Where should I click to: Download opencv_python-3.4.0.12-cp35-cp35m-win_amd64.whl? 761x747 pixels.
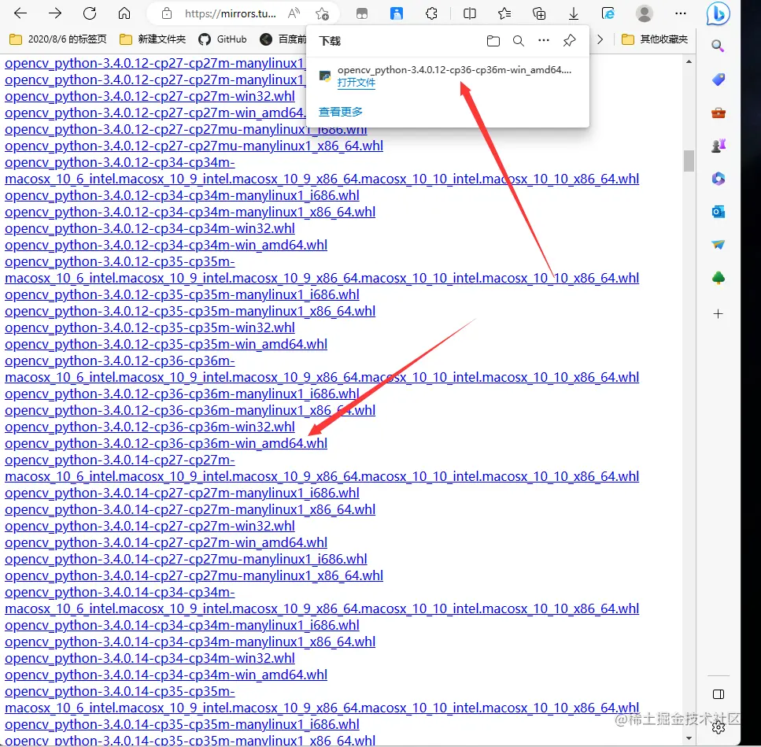click(x=166, y=344)
